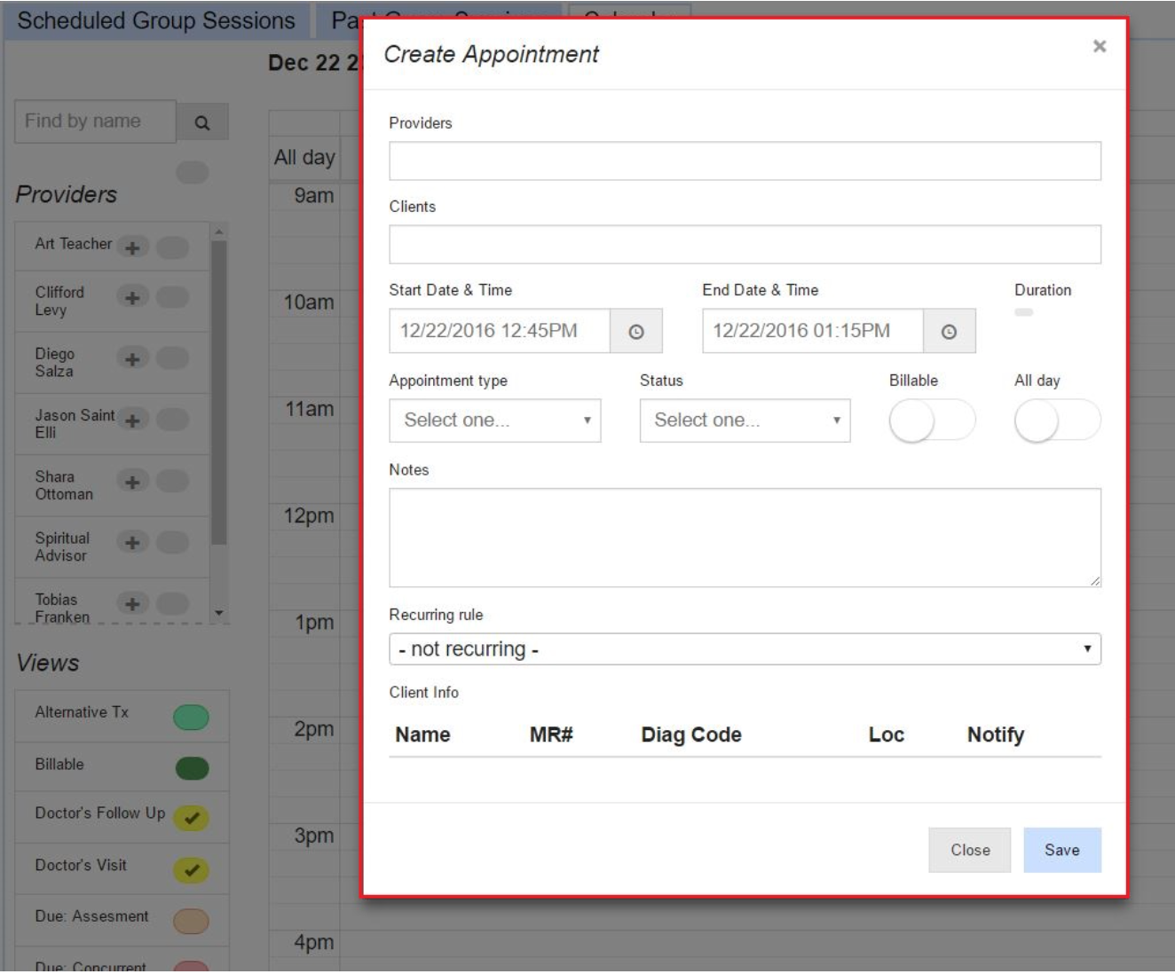Screen dimensions: 1175x974
Task: Turn on the All day toggle
Action: point(1056,420)
